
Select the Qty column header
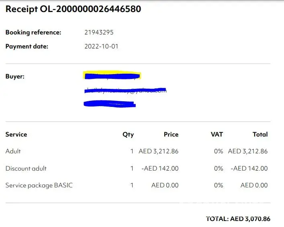click(x=128, y=135)
